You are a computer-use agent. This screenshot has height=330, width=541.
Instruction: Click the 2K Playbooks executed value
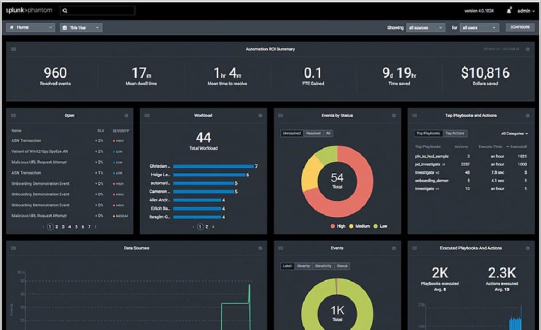pyautogui.click(x=440, y=273)
